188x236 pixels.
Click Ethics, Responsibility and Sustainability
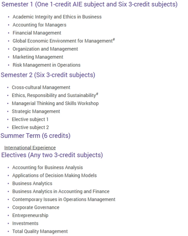[55, 95]
